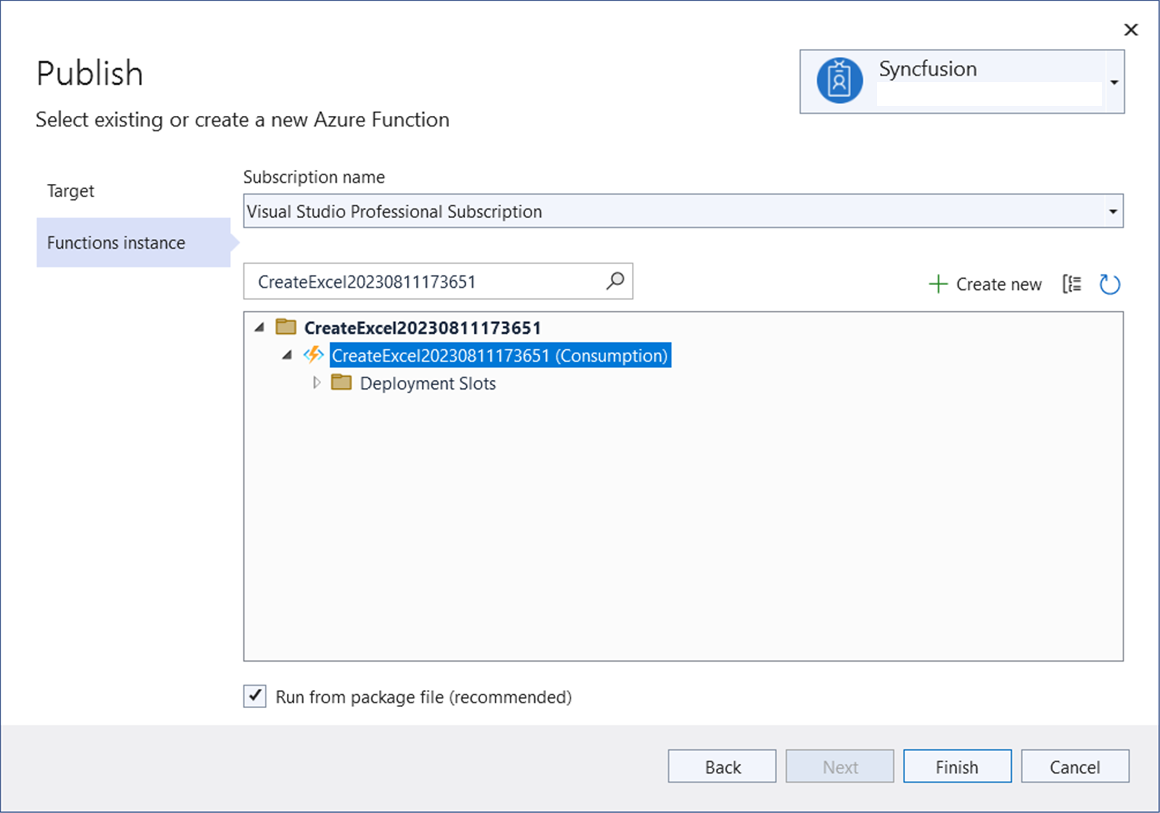This screenshot has width=1160, height=813.
Task: Refresh the functions list
Action: pyautogui.click(x=1109, y=284)
